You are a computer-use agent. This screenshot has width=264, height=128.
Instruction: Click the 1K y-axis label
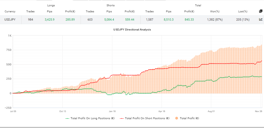[x=10, y=35]
